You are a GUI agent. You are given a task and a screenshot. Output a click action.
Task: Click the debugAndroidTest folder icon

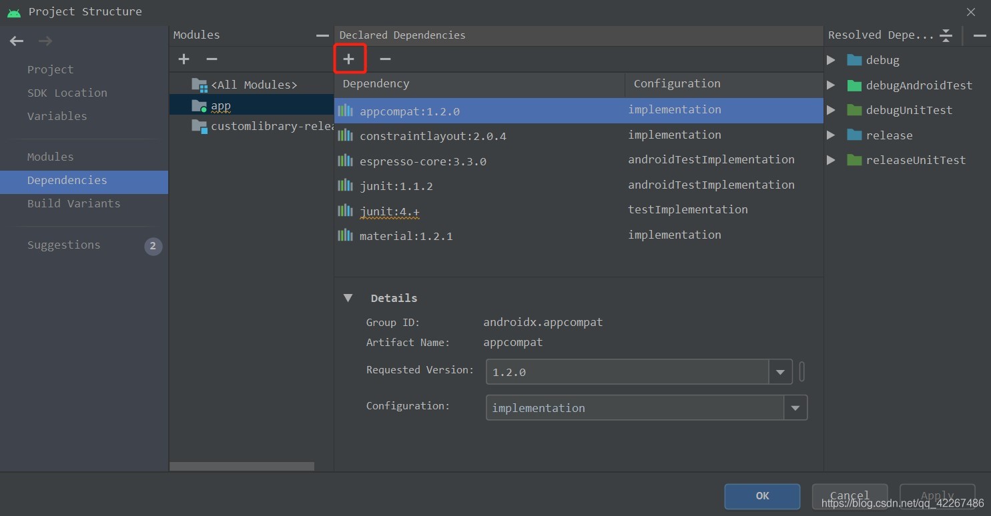854,85
